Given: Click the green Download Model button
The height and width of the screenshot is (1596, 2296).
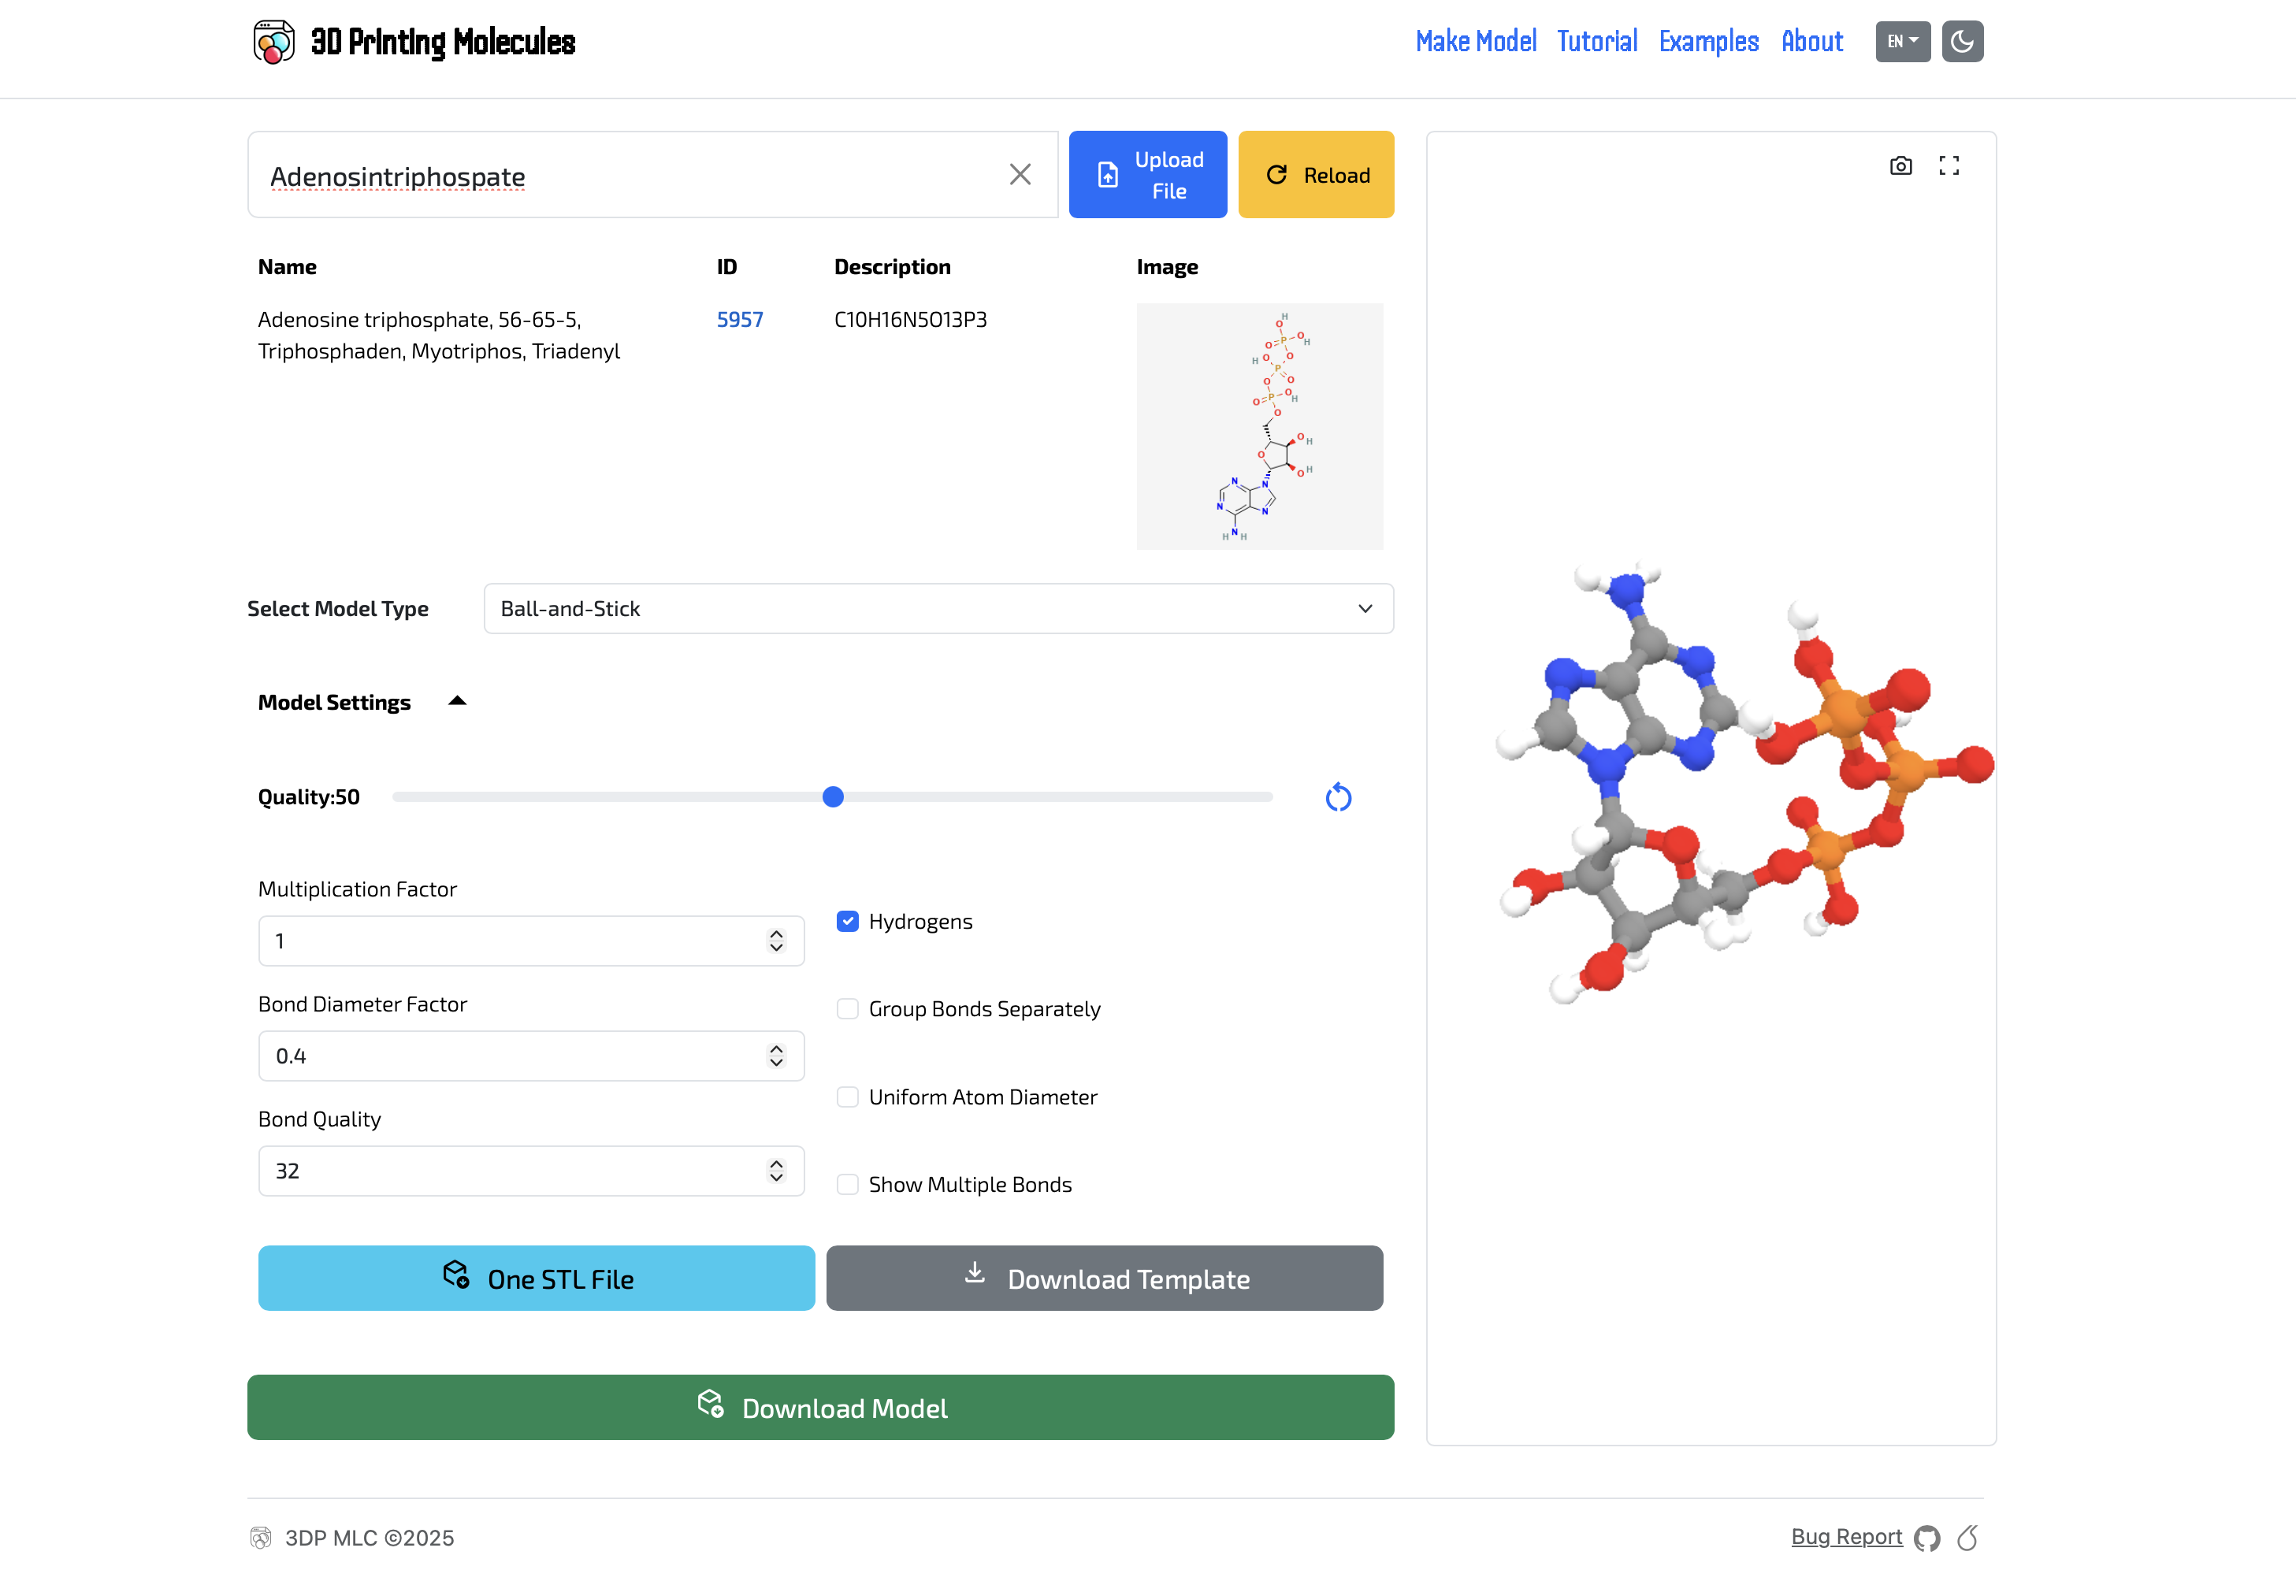Looking at the screenshot, I should coord(820,1407).
